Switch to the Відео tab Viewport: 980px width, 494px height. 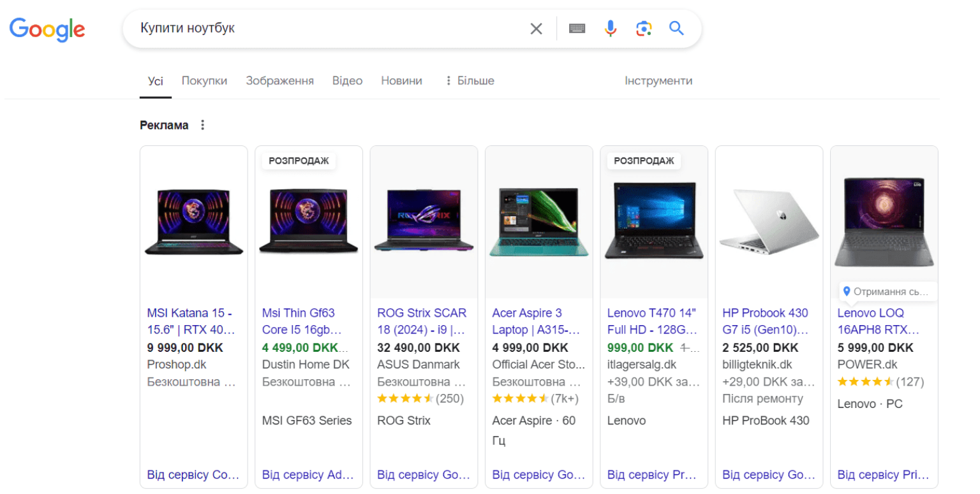coord(348,81)
